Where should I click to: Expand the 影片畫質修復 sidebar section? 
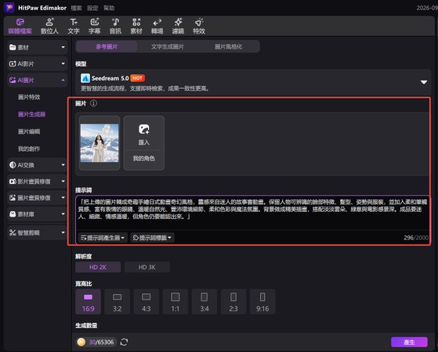[x=37, y=181]
